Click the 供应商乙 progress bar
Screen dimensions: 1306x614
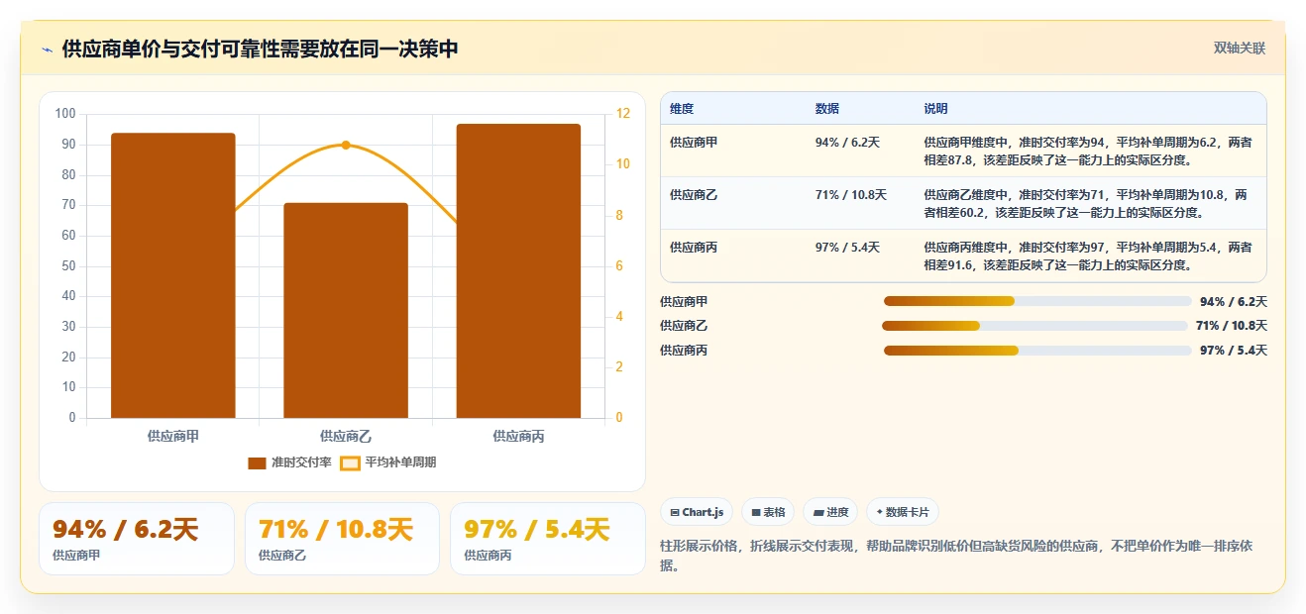(x=1034, y=326)
